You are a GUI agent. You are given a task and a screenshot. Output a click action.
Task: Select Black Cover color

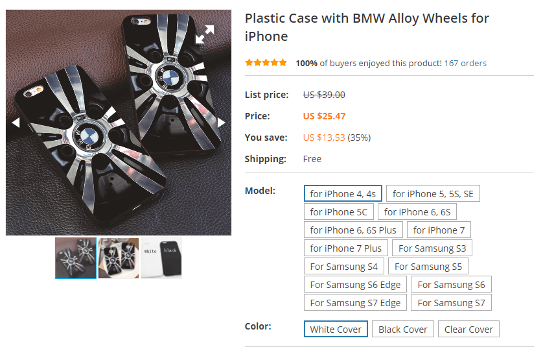tap(402, 329)
